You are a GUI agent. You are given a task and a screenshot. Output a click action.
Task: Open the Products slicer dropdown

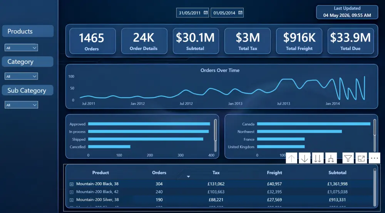21,48
